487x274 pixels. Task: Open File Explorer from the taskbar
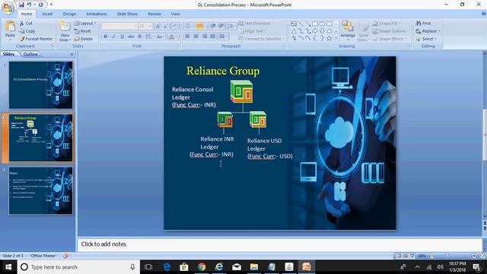(254, 267)
